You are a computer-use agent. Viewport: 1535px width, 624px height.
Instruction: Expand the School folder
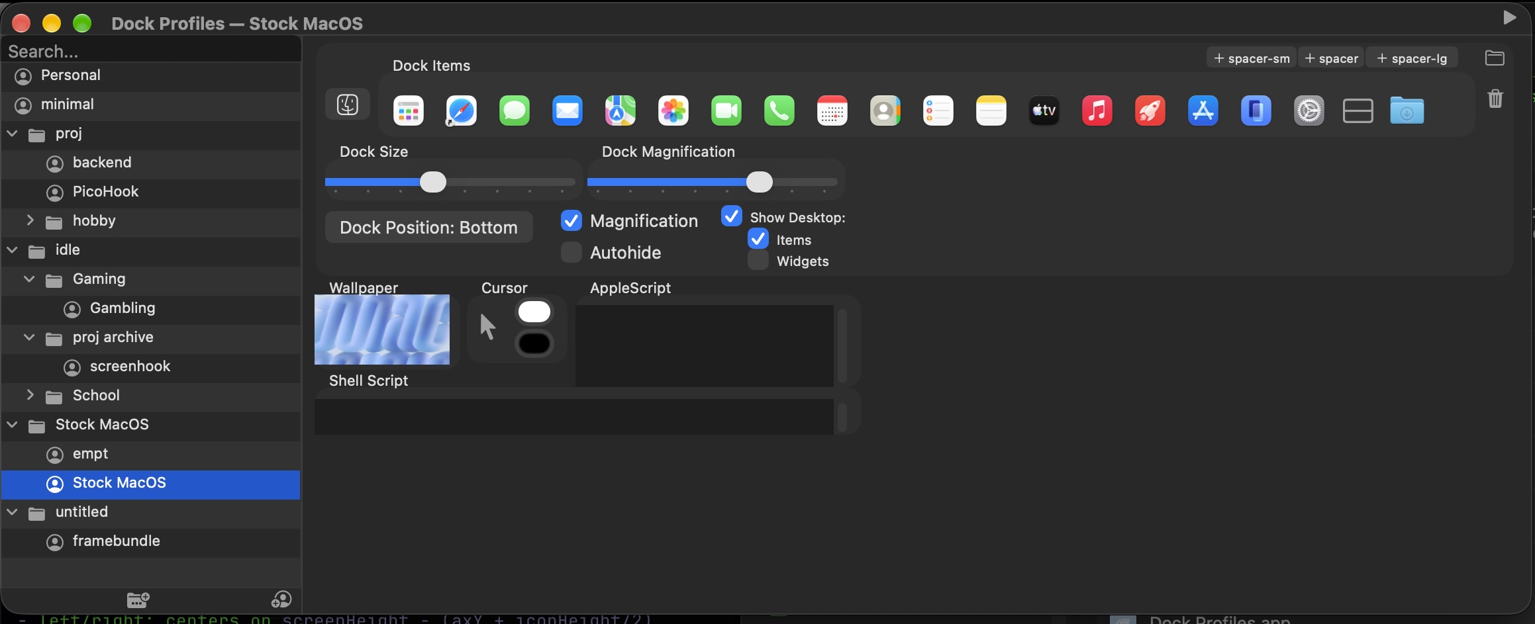tap(30, 395)
